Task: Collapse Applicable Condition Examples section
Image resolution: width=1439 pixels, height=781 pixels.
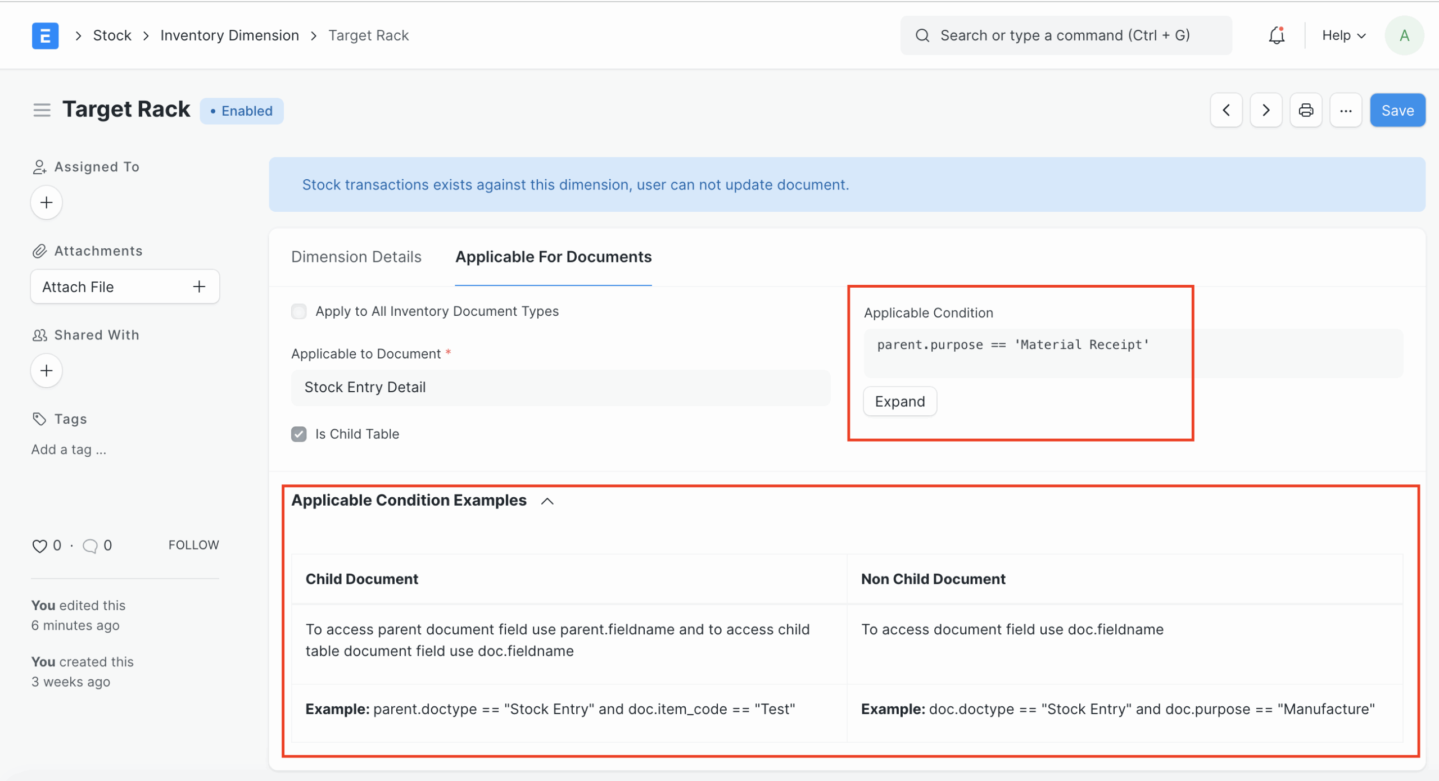Action: 547,501
